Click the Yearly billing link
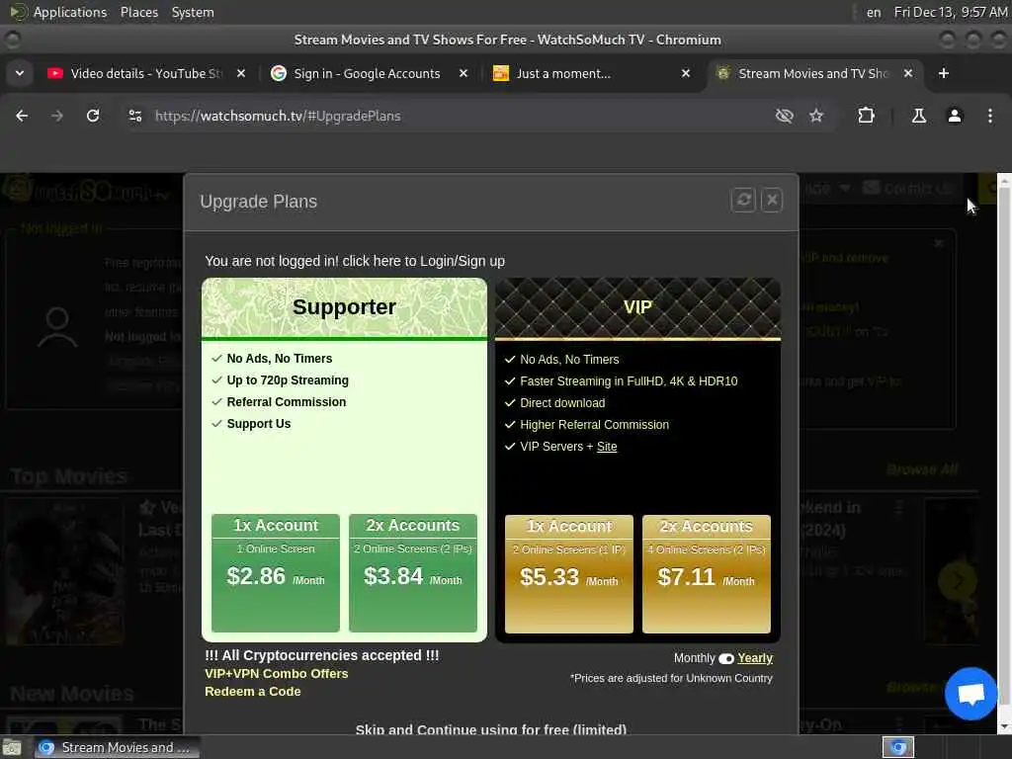 coord(755,657)
